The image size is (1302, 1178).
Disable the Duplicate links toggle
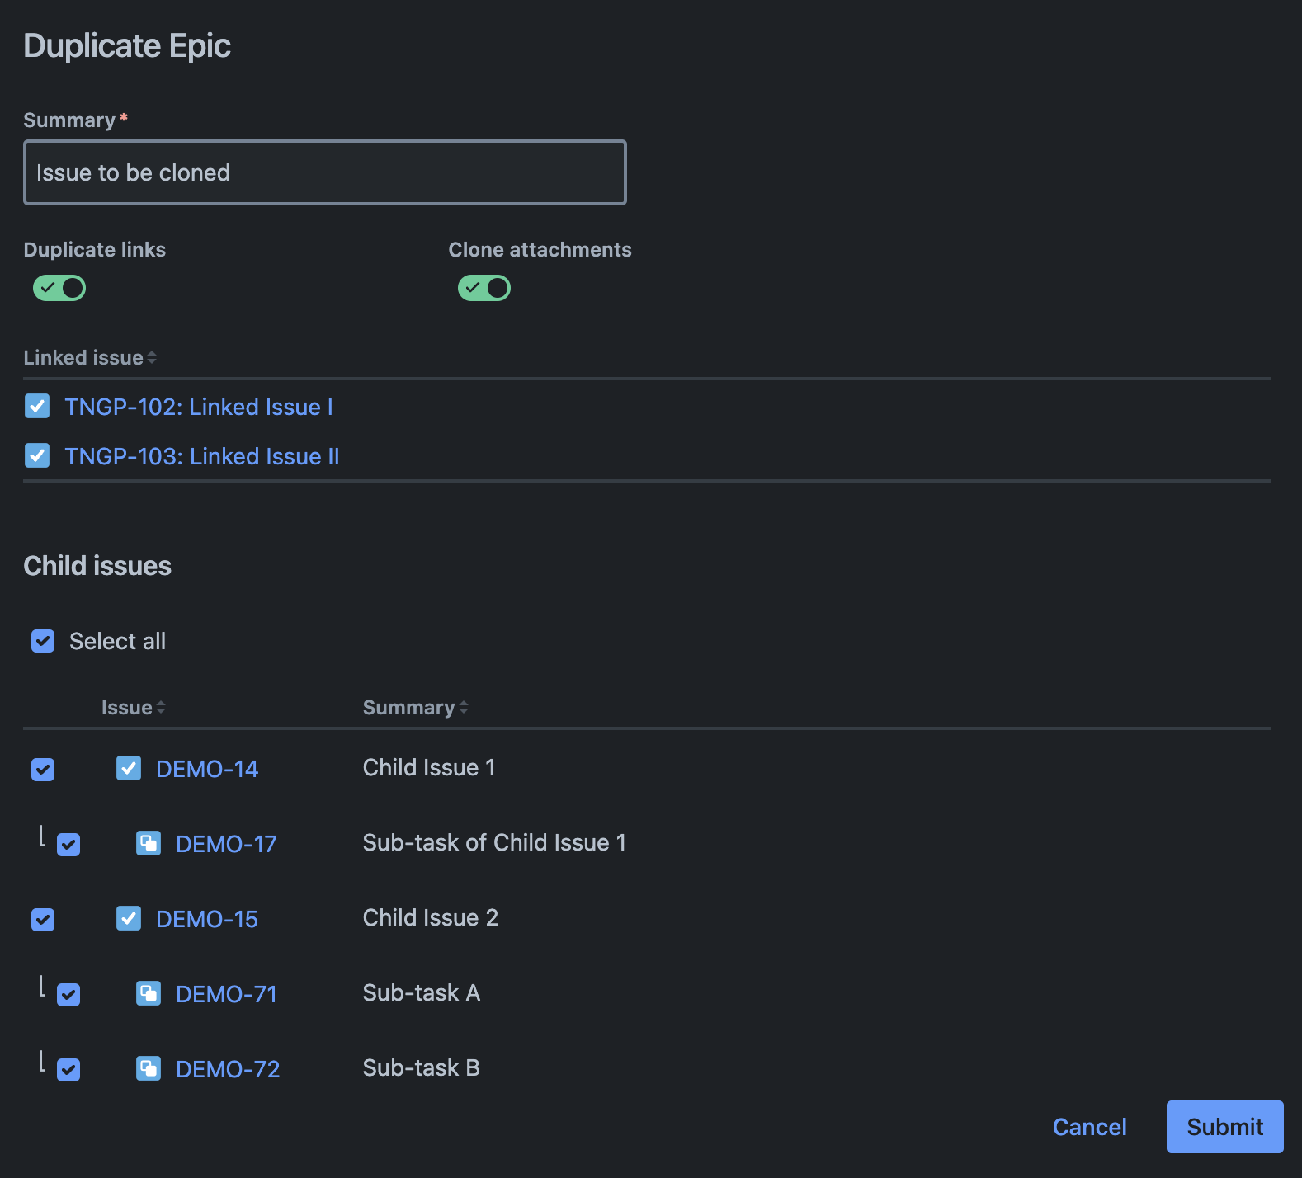pyautogui.click(x=59, y=288)
